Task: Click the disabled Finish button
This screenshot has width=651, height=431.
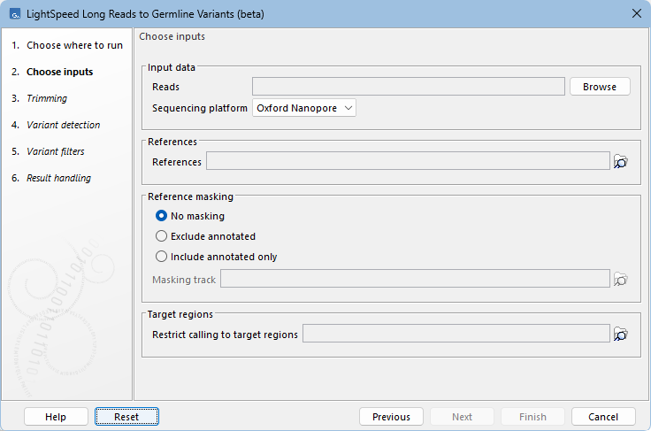Action: pyautogui.click(x=532, y=417)
